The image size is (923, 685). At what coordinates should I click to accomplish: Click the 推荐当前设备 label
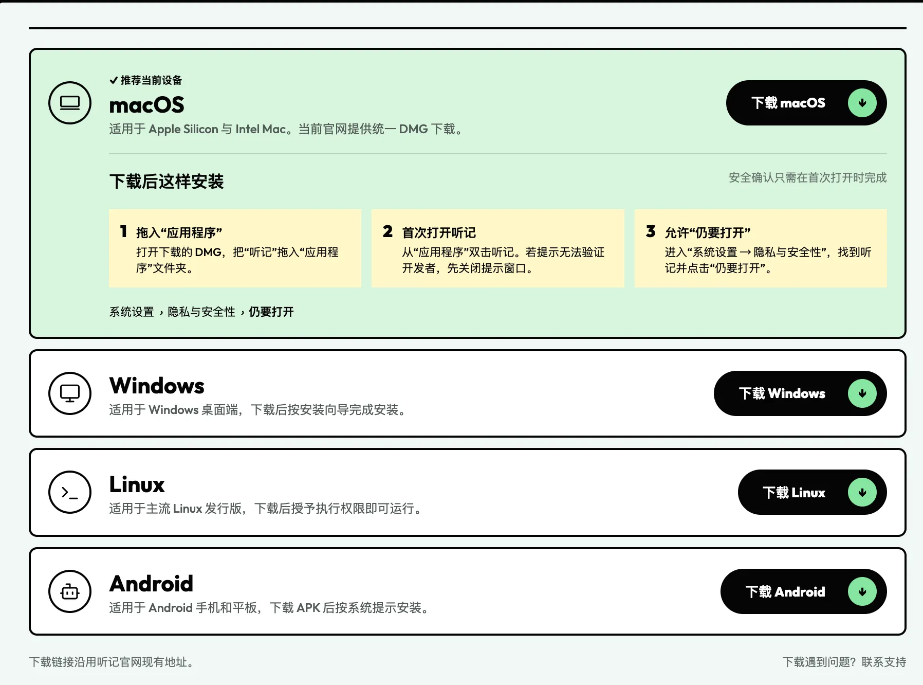pos(152,80)
